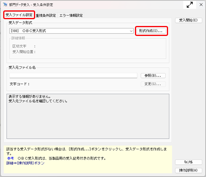Click the 表示する情報がありません message area
Image resolution: width=206 pixels, height=177 pixels.
tap(88, 116)
